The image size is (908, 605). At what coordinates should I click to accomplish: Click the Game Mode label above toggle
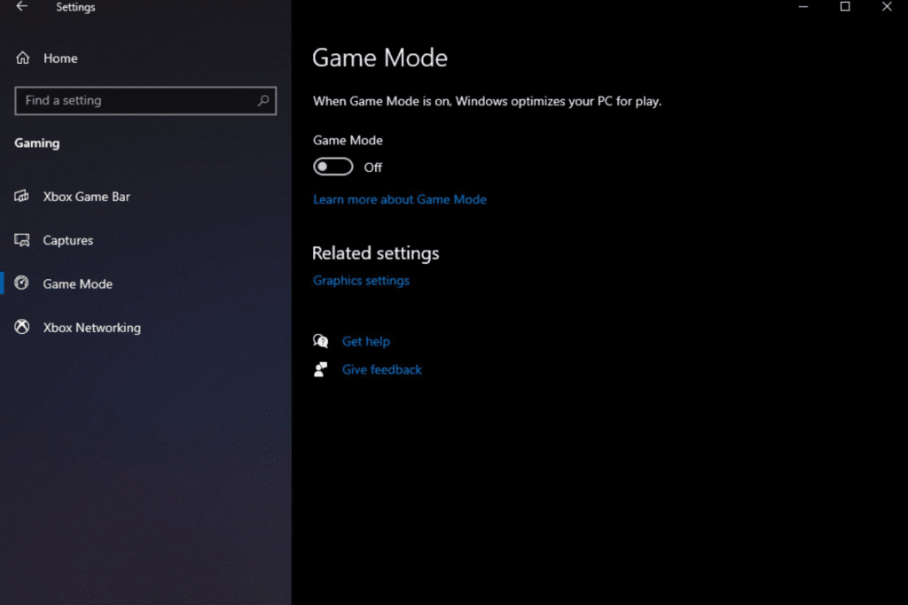click(348, 140)
